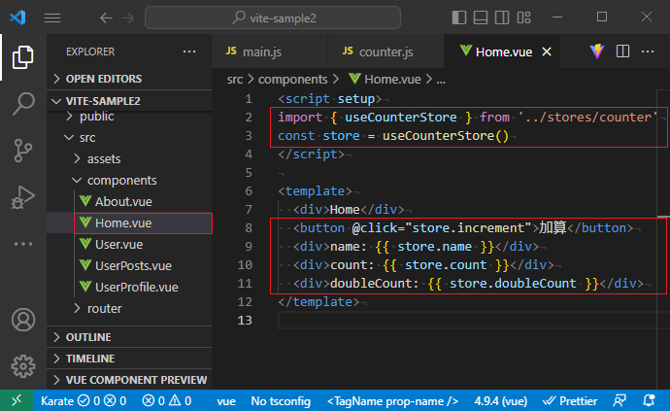This screenshot has height=411, width=670.
Task: Click store.increment in the button tag
Action: pos(468,228)
